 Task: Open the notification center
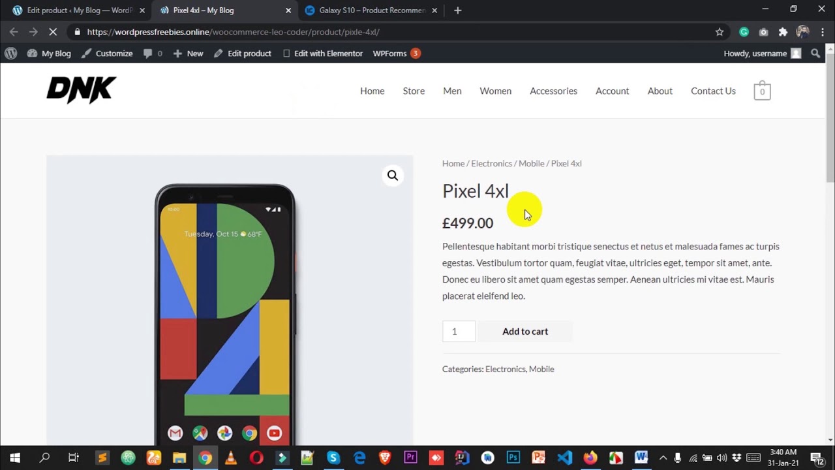click(817, 458)
